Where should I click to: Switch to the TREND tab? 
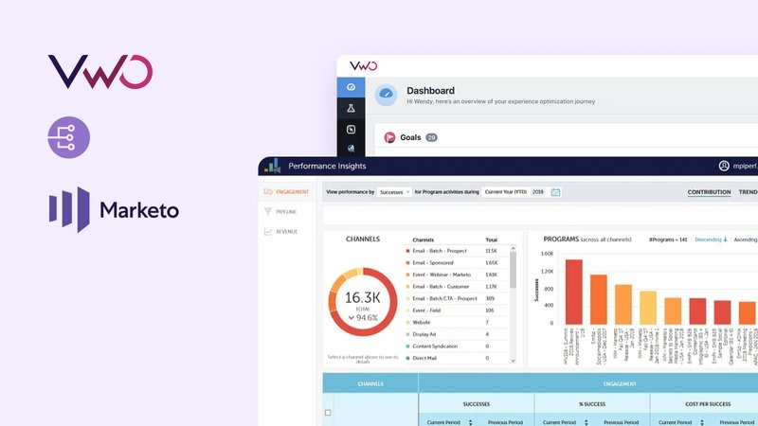tap(749, 192)
